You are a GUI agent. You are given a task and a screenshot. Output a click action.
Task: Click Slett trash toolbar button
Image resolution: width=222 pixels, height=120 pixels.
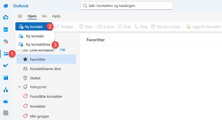(86, 27)
